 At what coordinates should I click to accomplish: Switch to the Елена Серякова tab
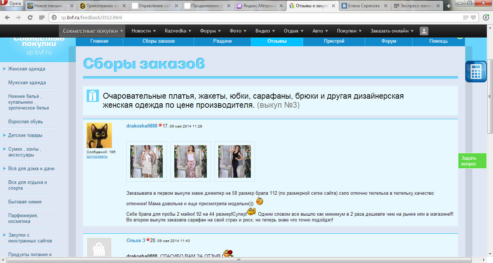click(363, 6)
